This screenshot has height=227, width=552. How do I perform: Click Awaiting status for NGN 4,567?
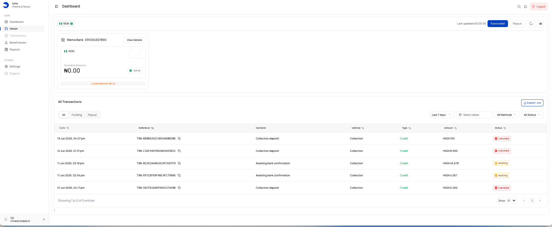coord(501,175)
